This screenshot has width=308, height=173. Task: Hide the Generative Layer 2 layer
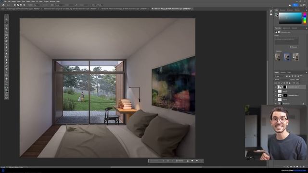tap(276, 87)
